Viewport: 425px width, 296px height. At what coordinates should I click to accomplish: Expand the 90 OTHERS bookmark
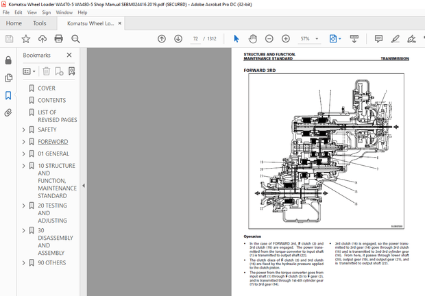click(23, 262)
